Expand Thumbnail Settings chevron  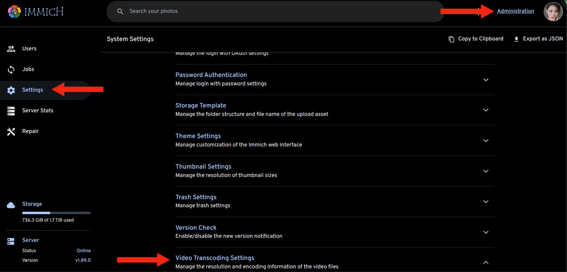click(x=486, y=171)
